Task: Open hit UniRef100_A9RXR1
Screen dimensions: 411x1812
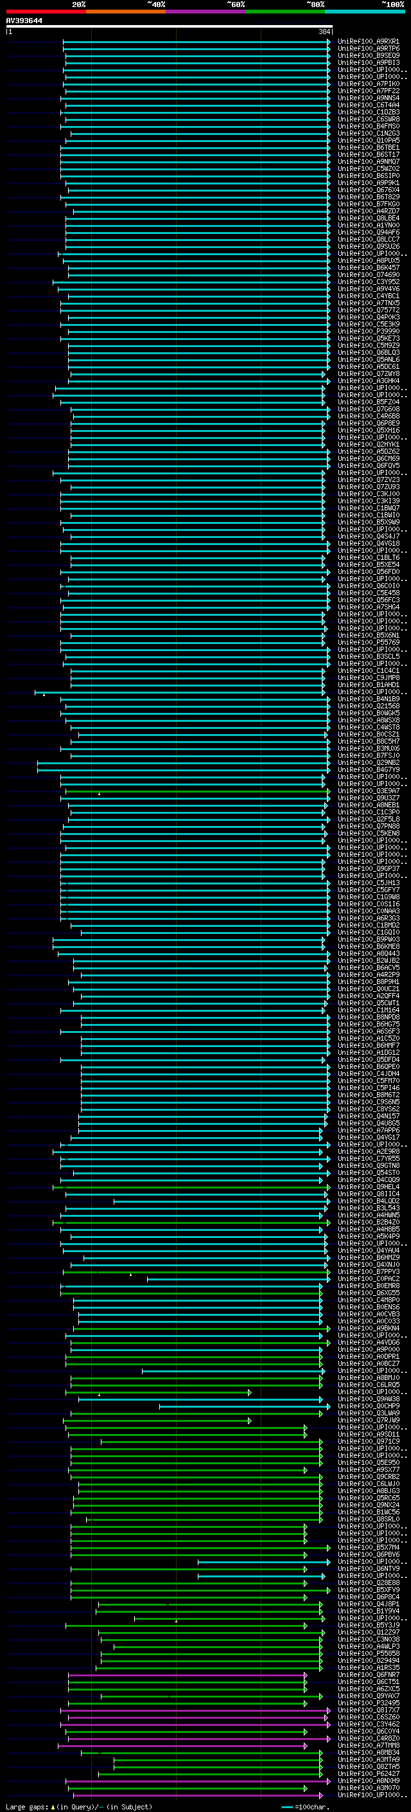Action: click(369, 42)
